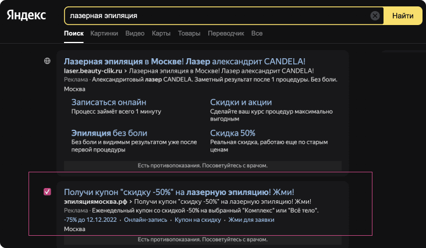The image size is (426, 248).
Task: Go to the Карты tab
Action: (x=161, y=34)
